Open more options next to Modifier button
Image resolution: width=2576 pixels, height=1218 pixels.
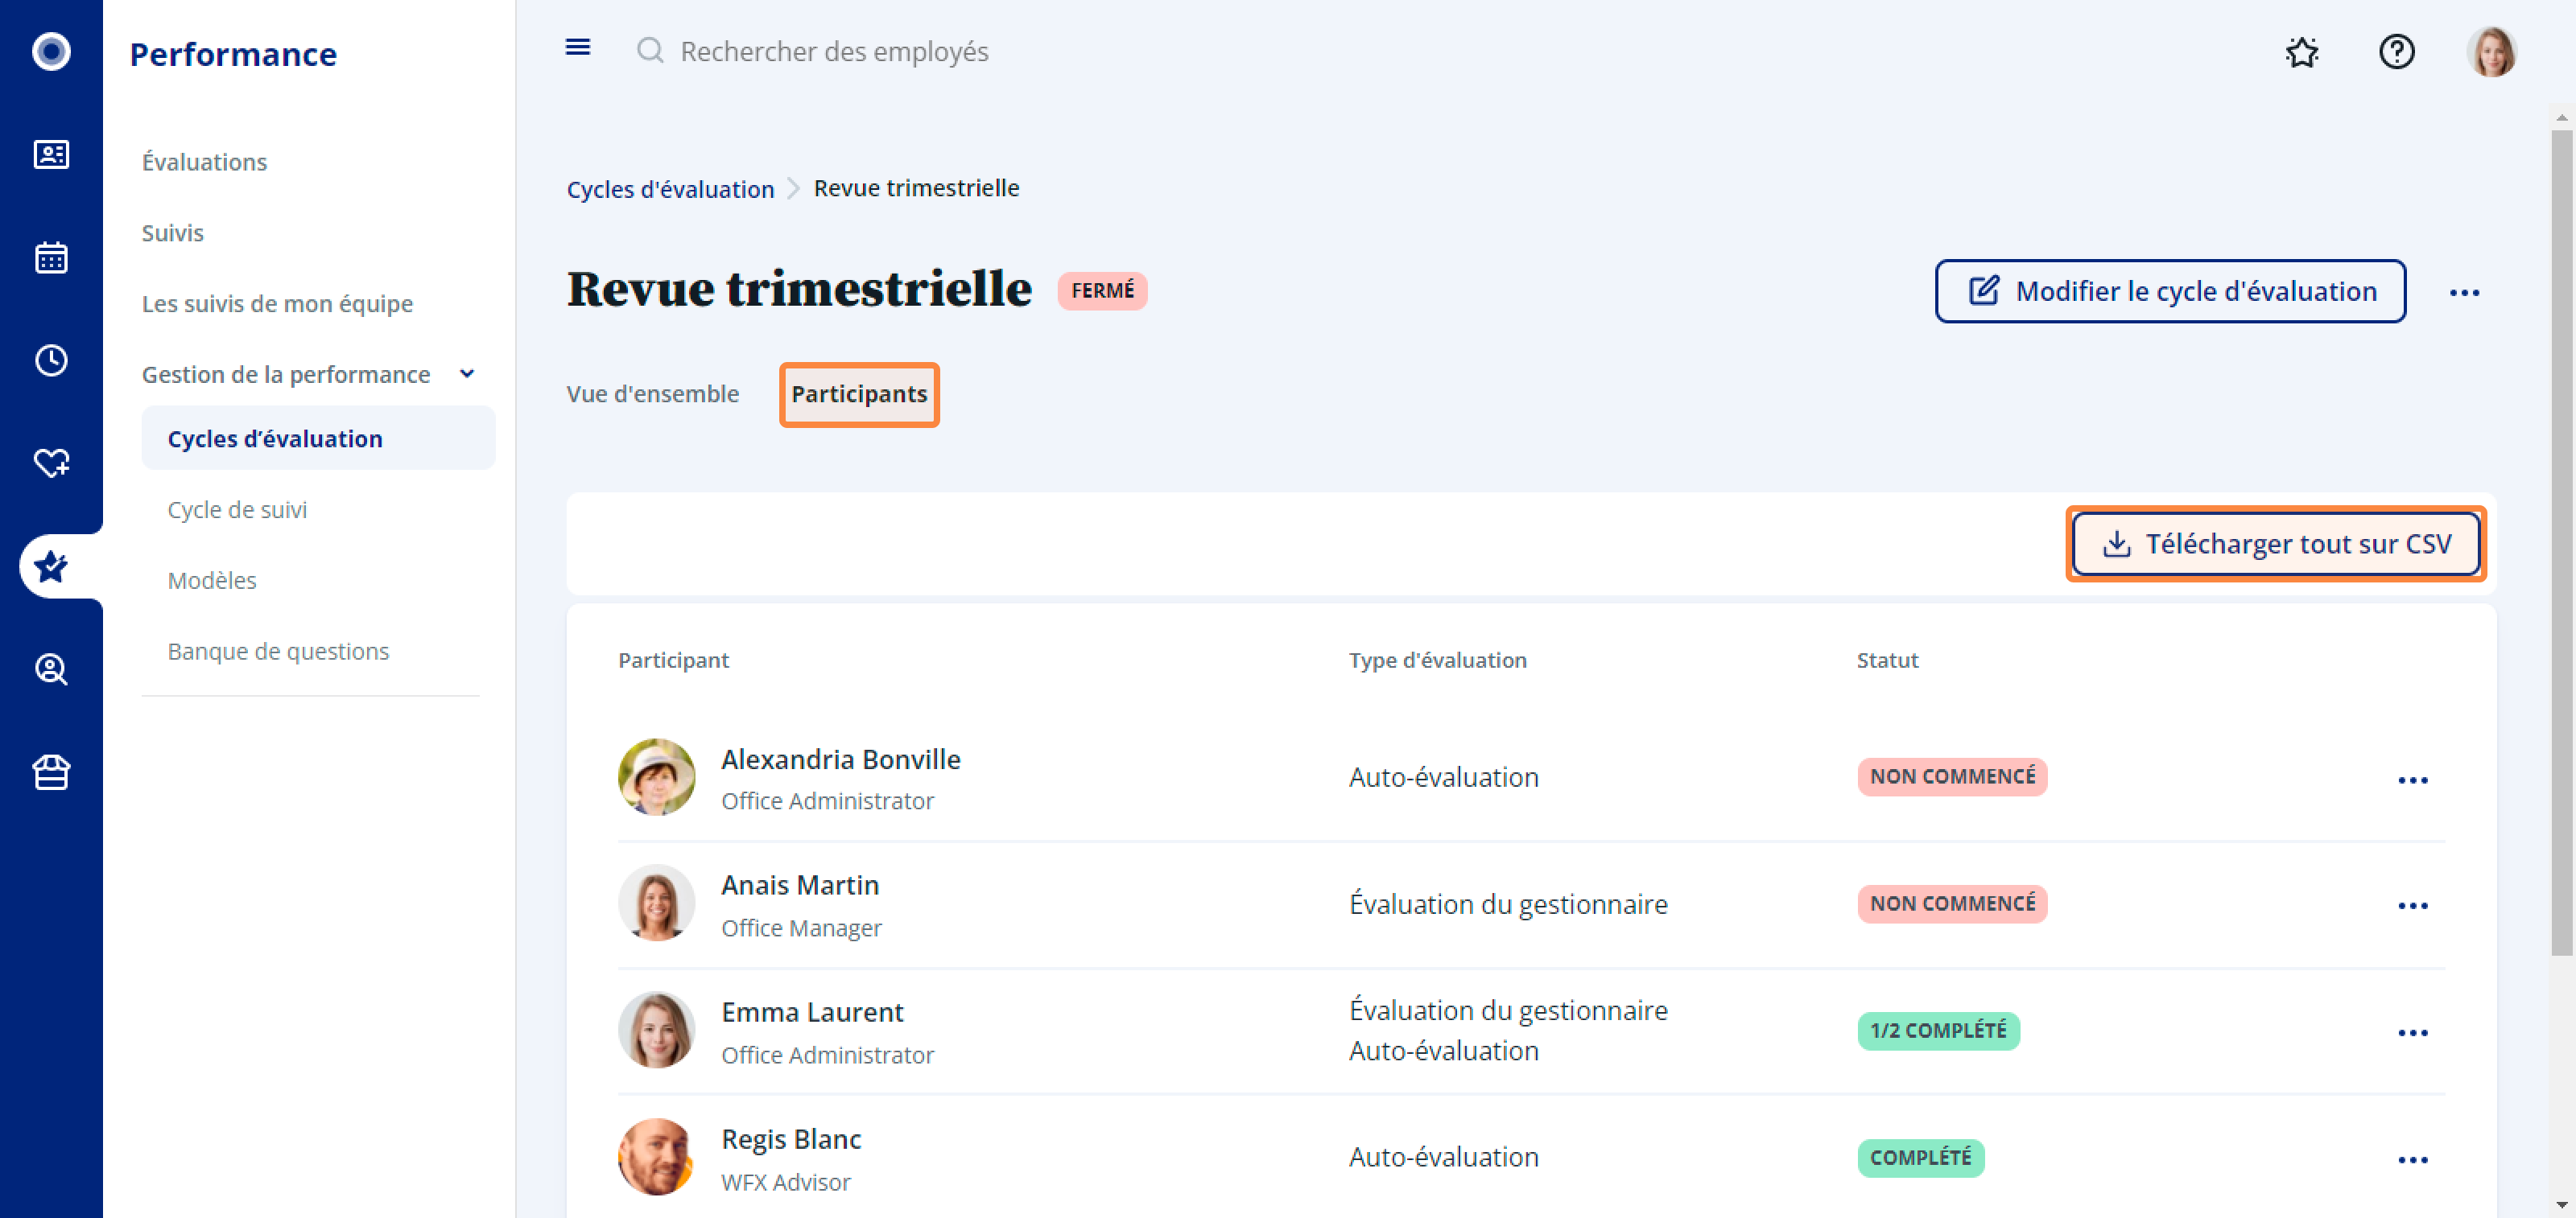point(2464,292)
